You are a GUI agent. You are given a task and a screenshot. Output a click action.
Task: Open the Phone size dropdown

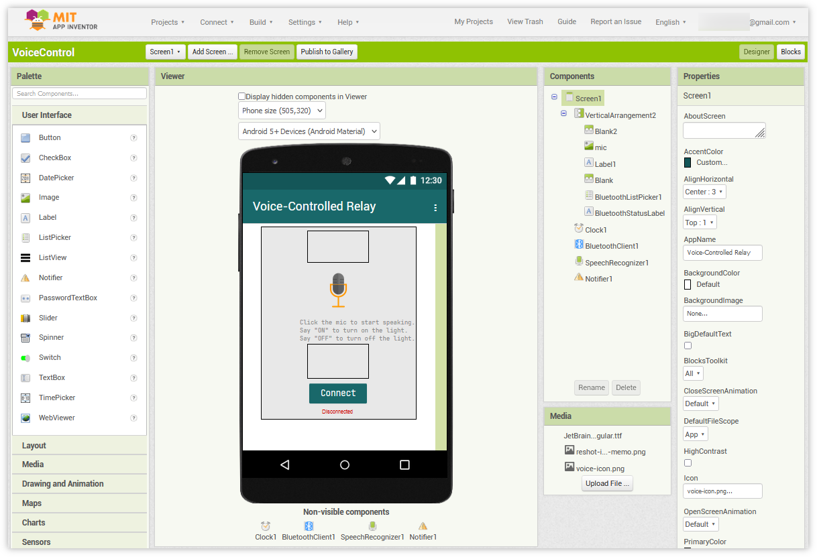click(282, 111)
